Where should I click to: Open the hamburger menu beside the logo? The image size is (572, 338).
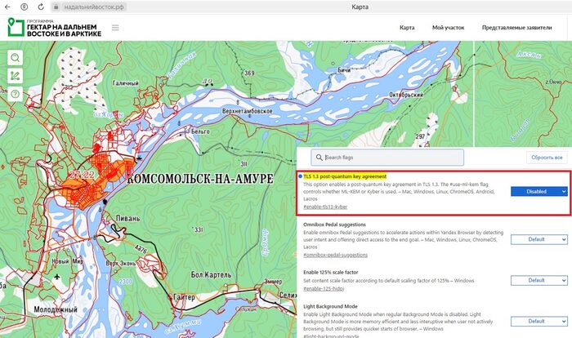click(x=115, y=28)
